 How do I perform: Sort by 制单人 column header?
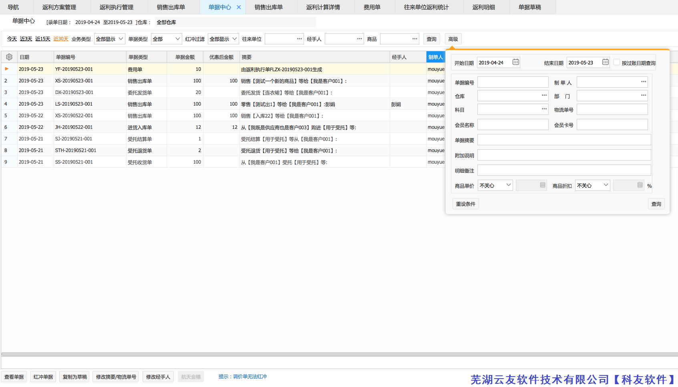436,57
